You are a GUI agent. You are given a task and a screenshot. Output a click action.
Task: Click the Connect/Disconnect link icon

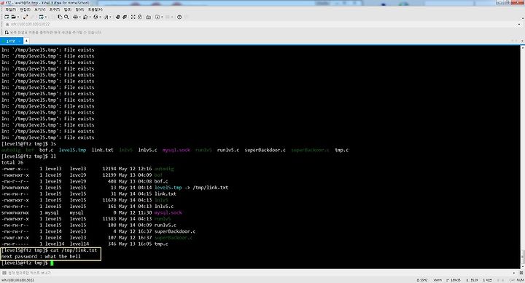pyautogui.click(x=26, y=17)
